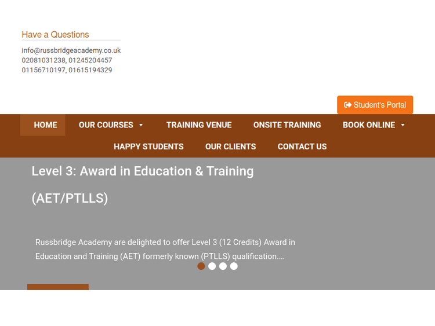435x326 pixels.
Task: Open the TRAINING VENUE page
Action: [199, 125]
